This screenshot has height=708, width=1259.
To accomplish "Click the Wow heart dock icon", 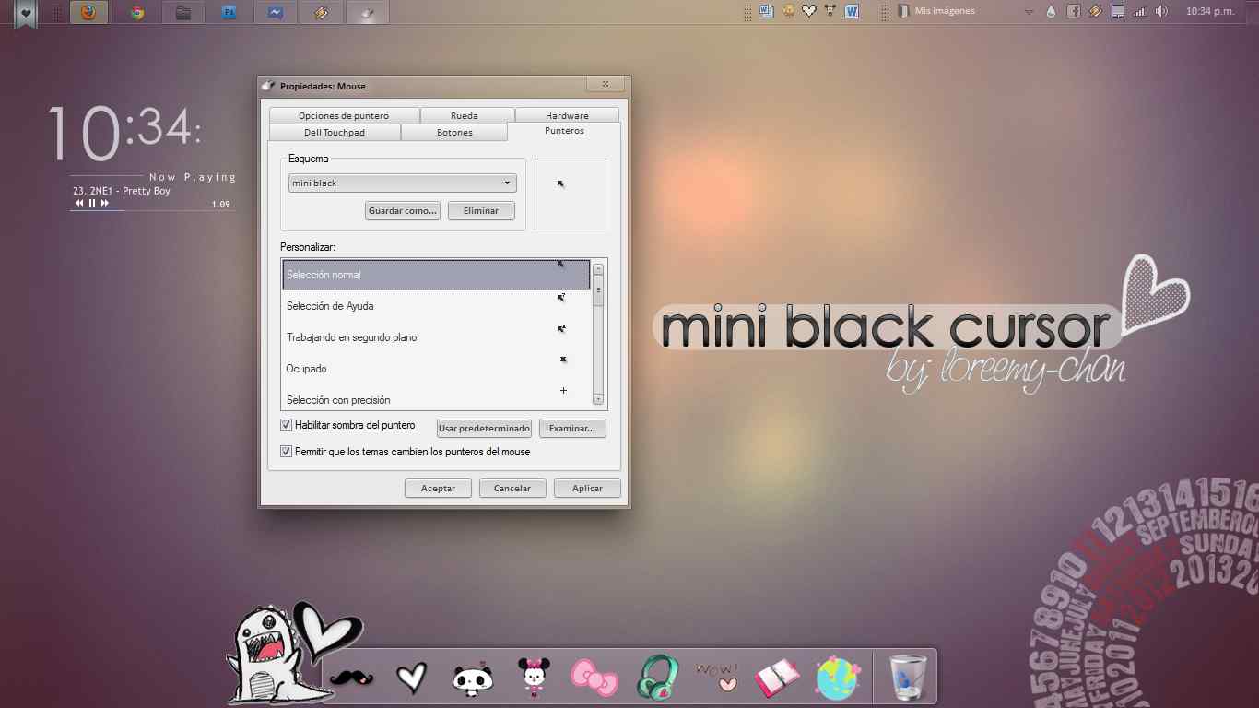I will tap(717, 677).
